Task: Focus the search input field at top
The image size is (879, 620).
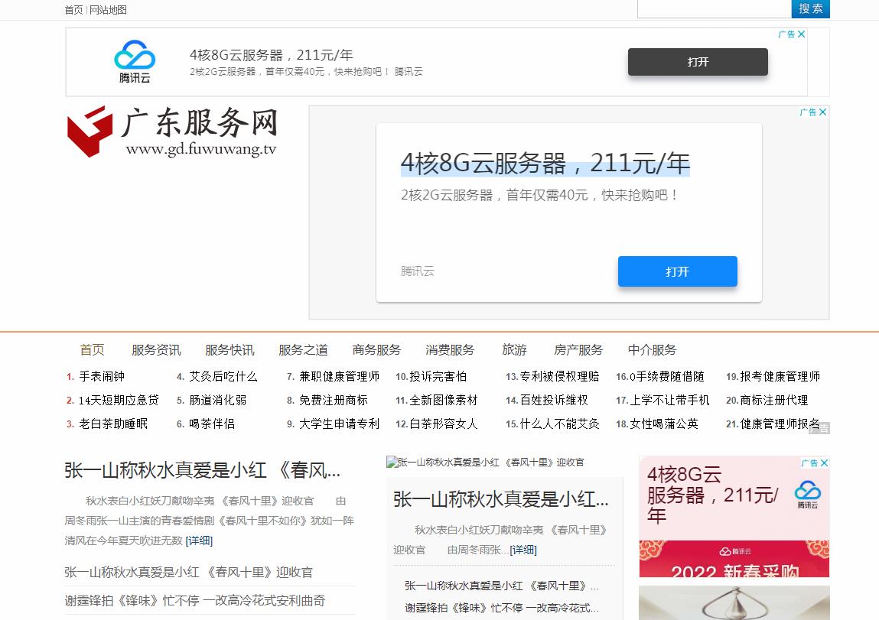Action: [x=715, y=8]
